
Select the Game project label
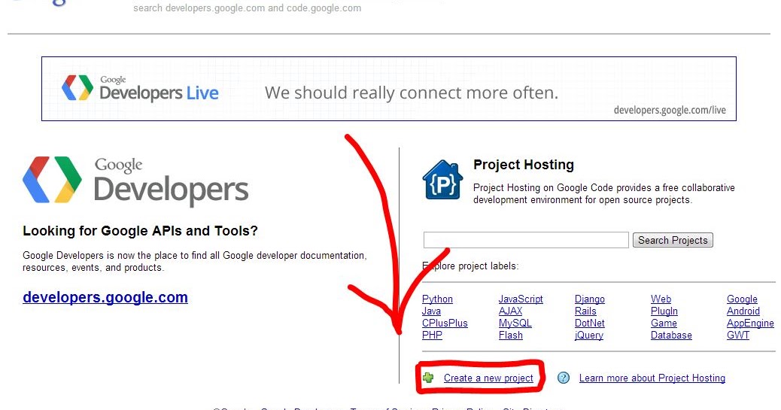pyautogui.click(x=664, y=323)
